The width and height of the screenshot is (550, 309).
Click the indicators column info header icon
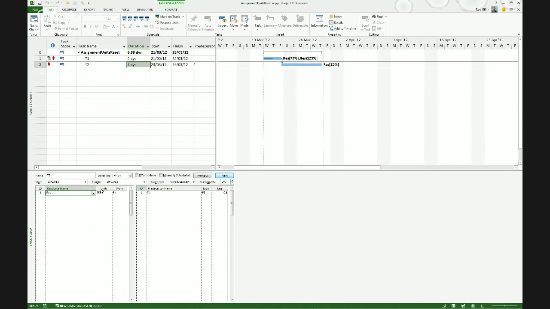coord(52,45)
